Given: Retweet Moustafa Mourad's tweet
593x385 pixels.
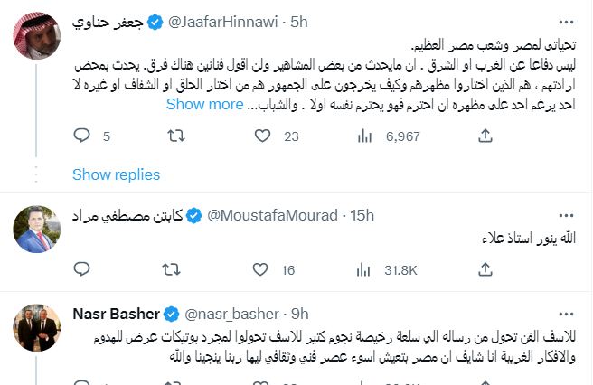Looking at the screenshot, I should coord(172,269).
